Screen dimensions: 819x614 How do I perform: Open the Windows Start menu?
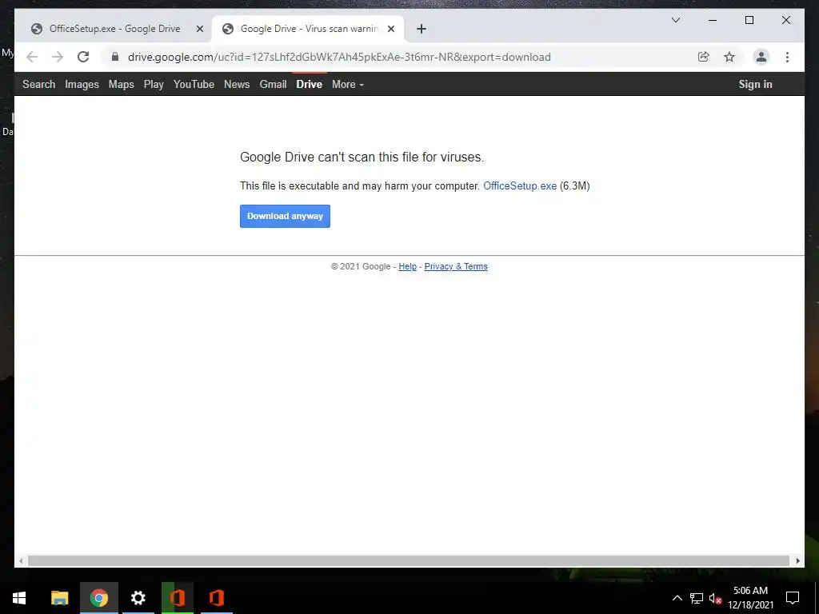(x=19, y=598)
